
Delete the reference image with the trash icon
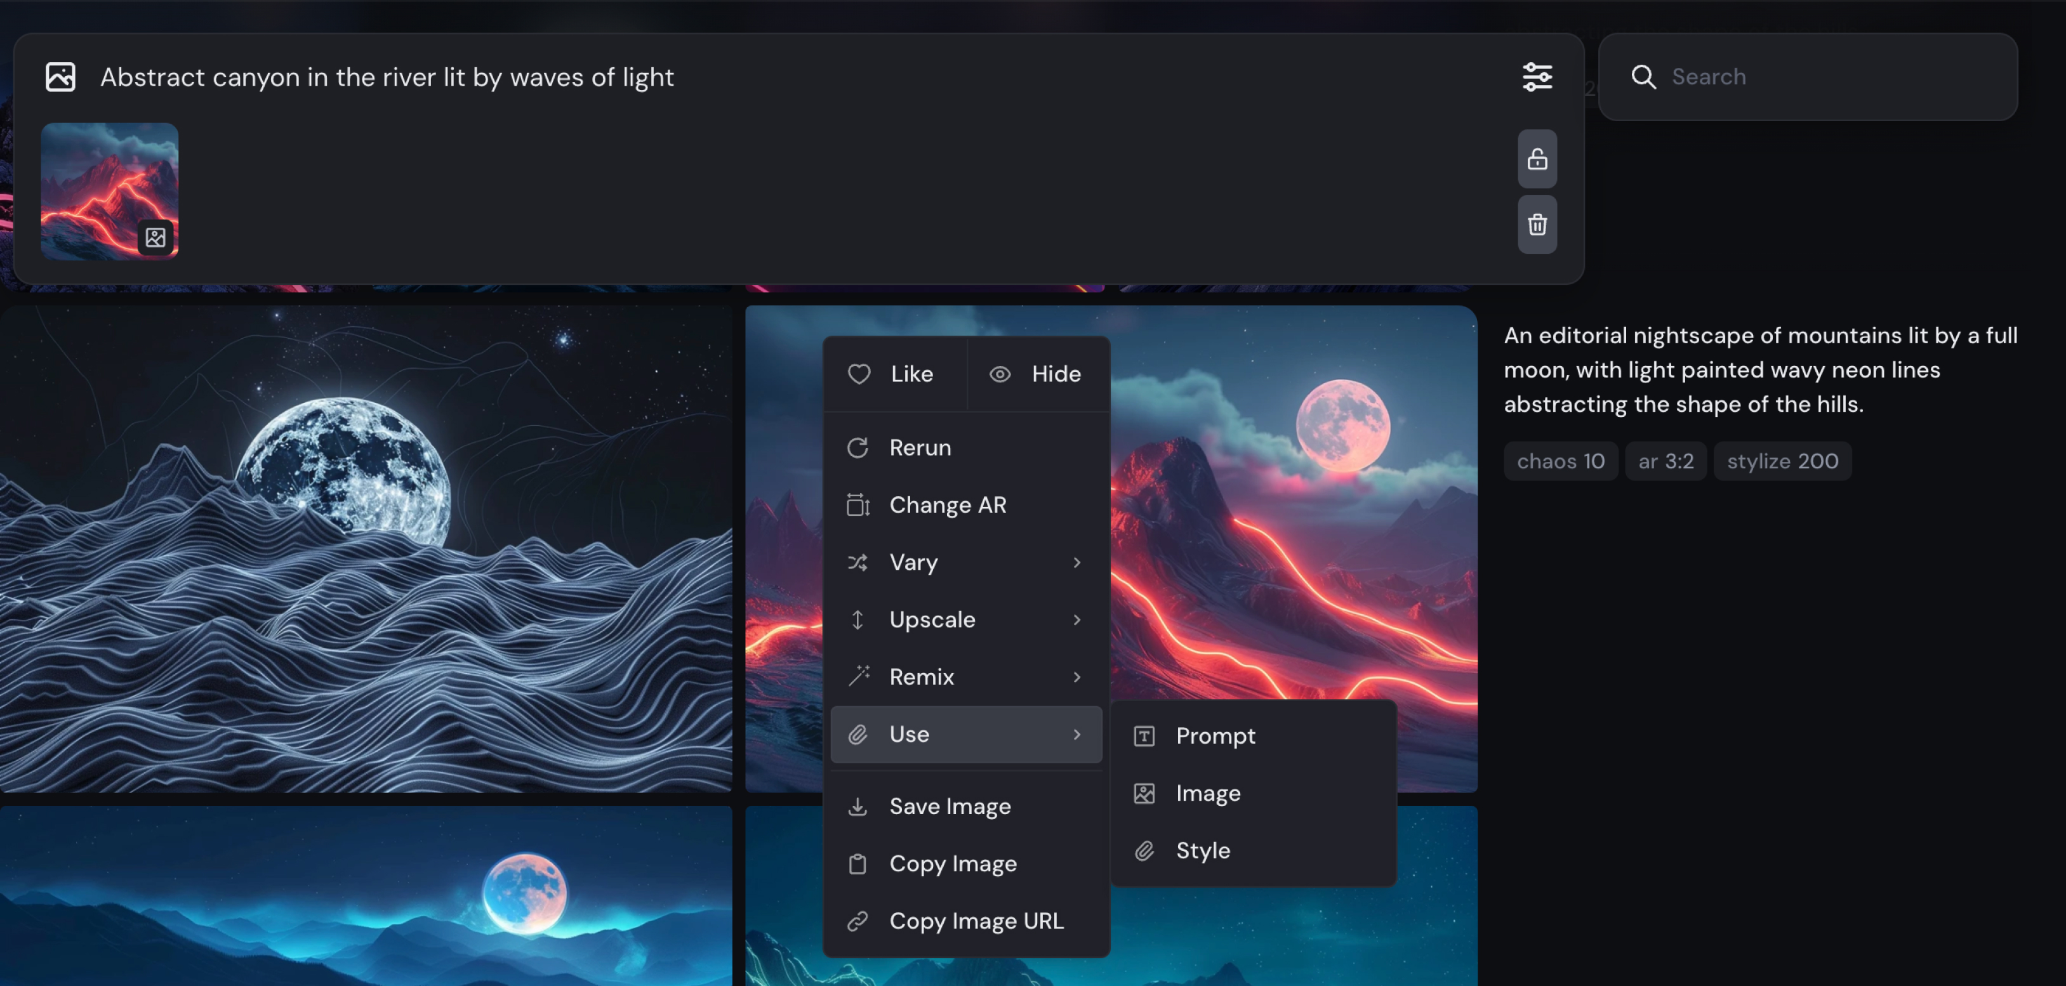pyautogui.click(x=1537, y=225)
